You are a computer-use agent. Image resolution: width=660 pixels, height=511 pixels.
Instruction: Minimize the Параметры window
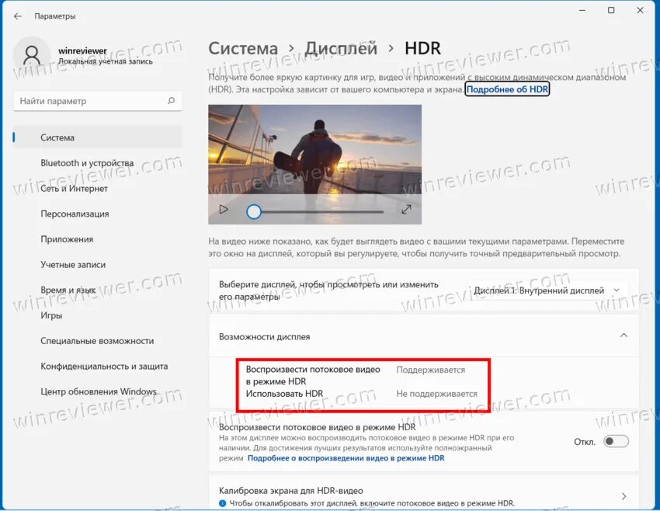pos(582,11)
